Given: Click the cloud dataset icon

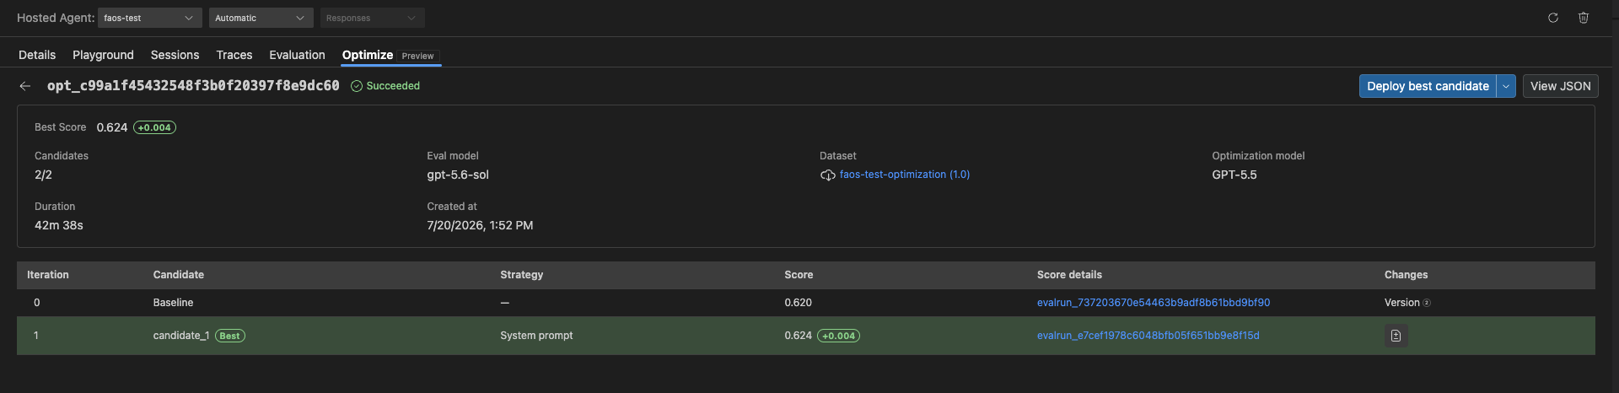Looking at the screenshot, I should point(827,175).
